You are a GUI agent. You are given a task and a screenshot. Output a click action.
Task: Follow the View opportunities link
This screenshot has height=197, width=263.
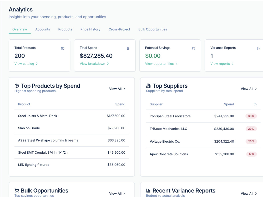(161, 64)
